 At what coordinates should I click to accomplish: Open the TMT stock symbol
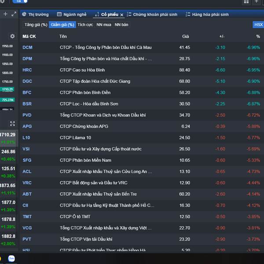point(27,216)
